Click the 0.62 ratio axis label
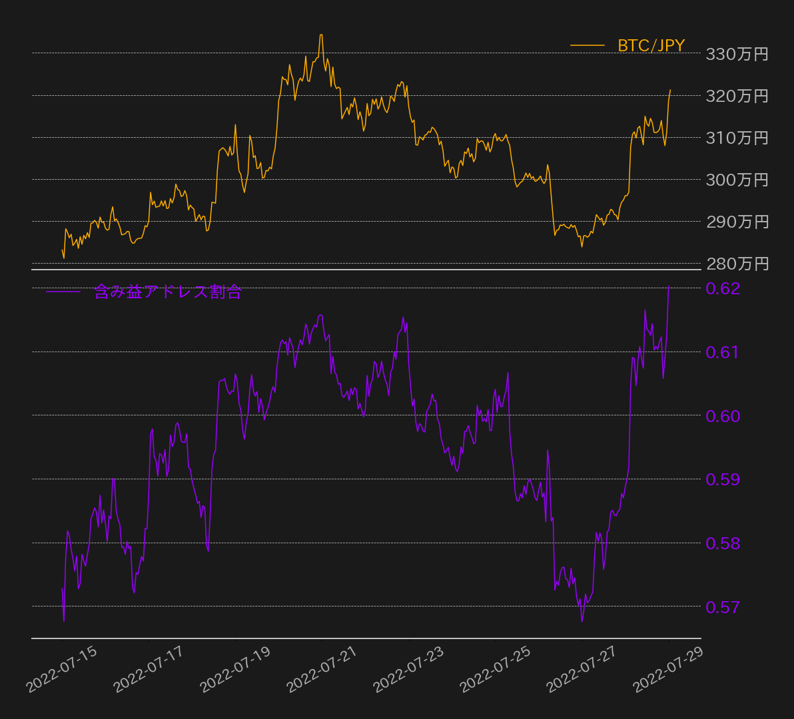Viewport: 794px width, 719px height. tap(723, 288)
